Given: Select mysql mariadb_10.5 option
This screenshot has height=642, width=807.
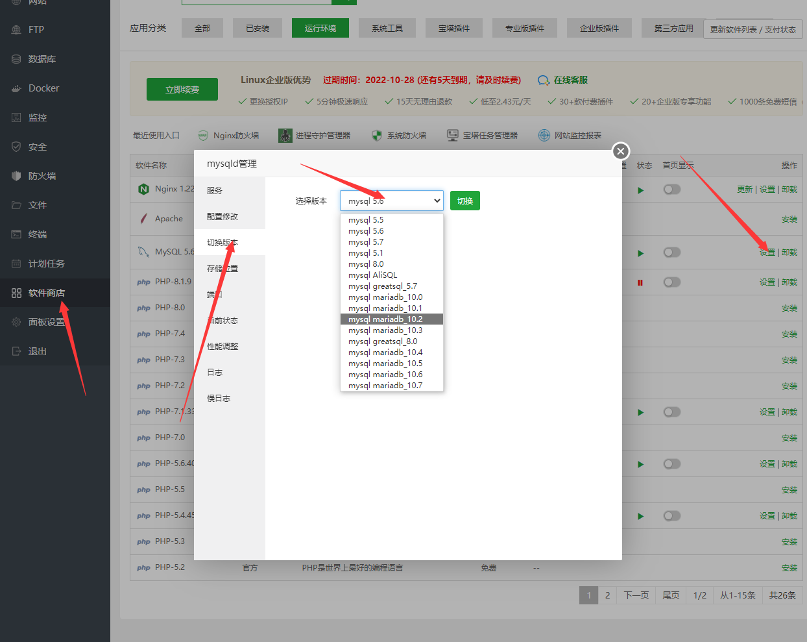Looking at the screenshot, I should (x=392, y=364).
